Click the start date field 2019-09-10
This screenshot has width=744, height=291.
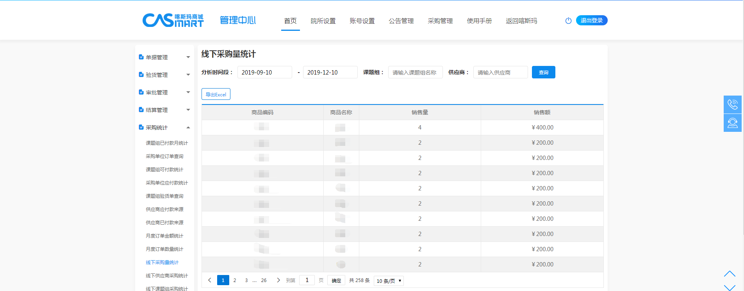[264, 73]
